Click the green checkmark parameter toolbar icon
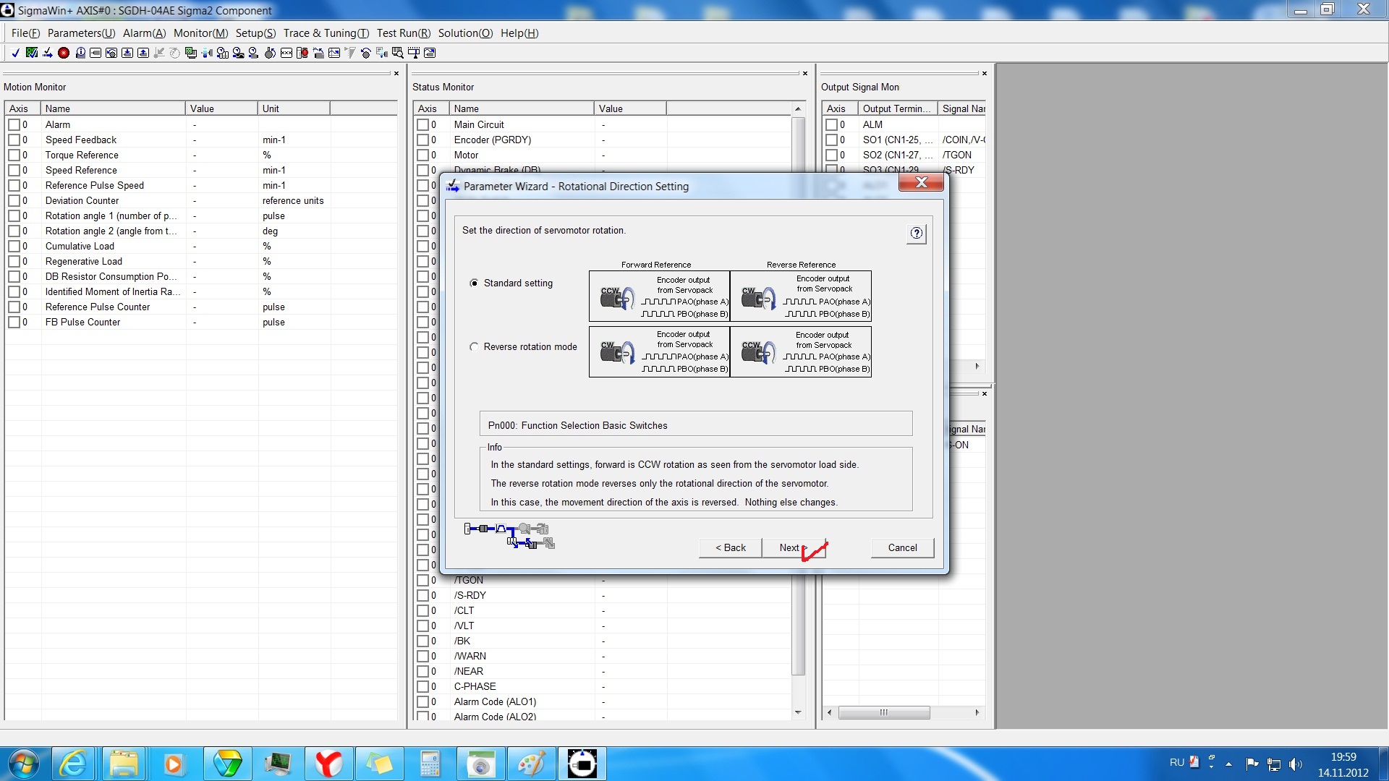Image resolution: width=1389 pixels, height=781 pixels. pyautogui.click(x=31, y=53)
